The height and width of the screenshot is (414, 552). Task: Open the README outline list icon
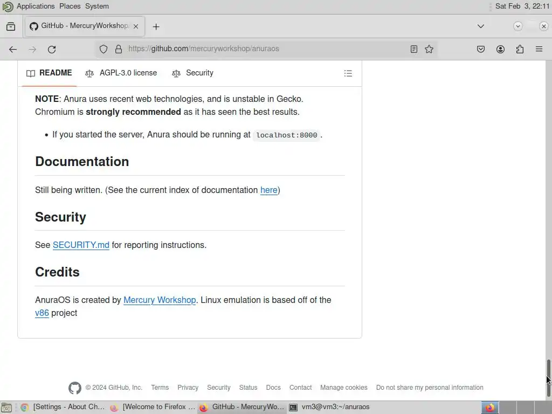coord(348,73)
